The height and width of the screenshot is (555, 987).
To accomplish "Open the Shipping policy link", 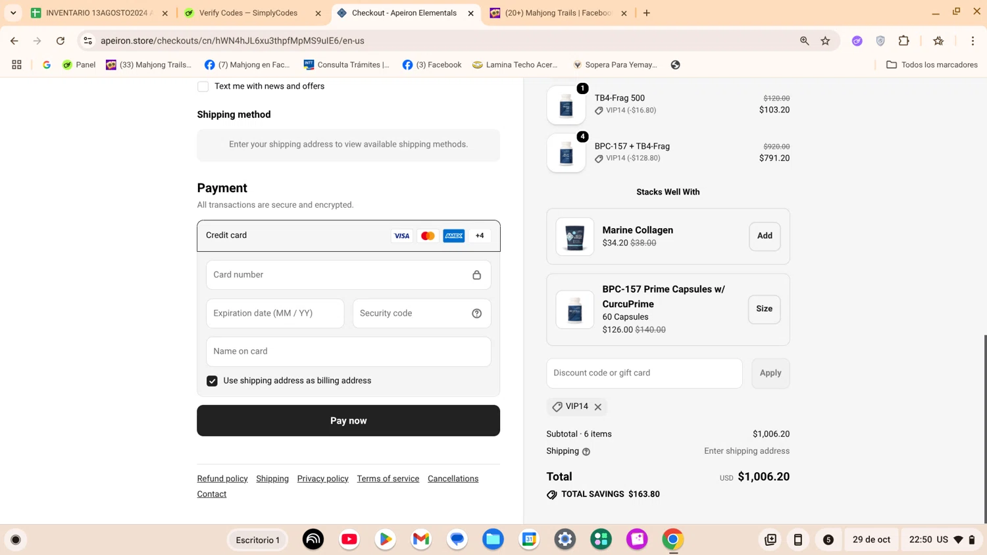I will [272, 479].
